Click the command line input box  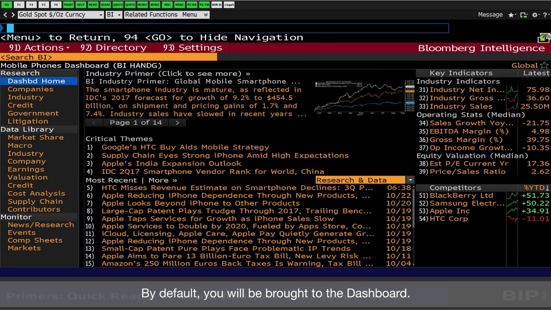tap(224, 28)
